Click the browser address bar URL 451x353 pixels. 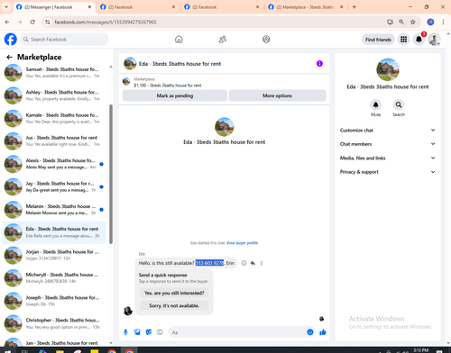coord(106,22)
